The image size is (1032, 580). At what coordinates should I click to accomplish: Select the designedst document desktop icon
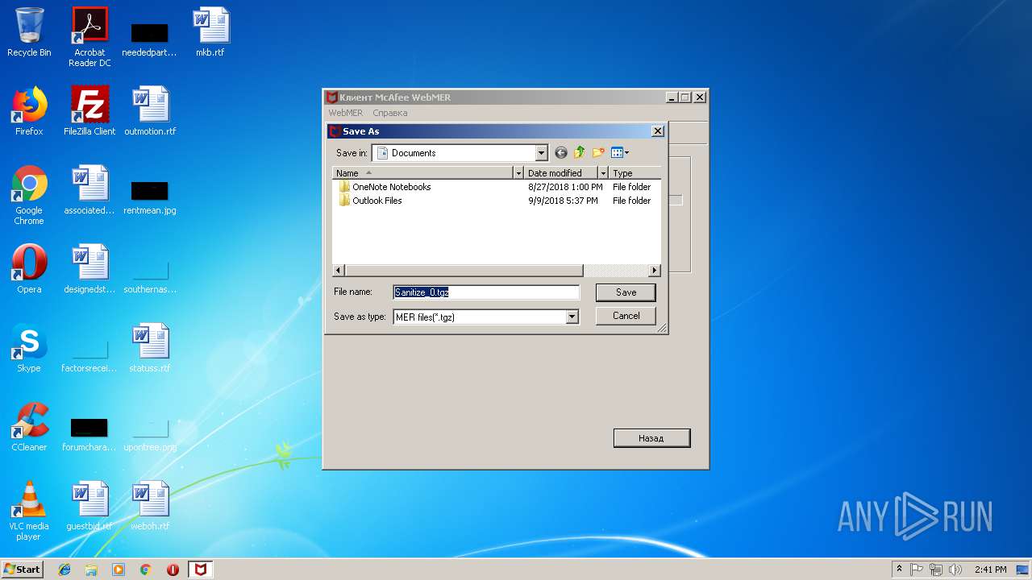tap(89, 269)
